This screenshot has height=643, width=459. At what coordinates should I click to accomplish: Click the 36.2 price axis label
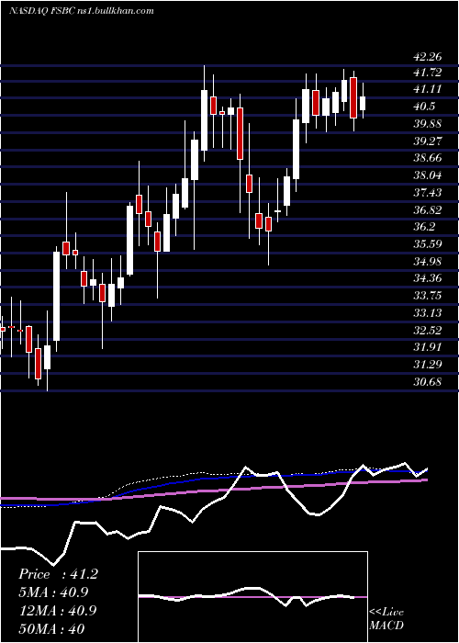click(x=424, y=227)
